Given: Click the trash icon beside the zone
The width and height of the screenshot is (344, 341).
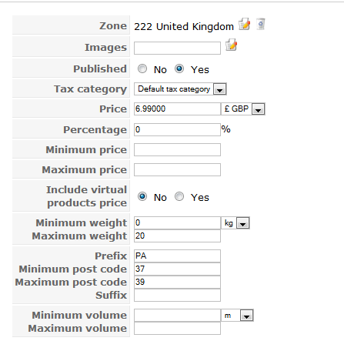Looking at the screenshot, I should pos(261,24).
